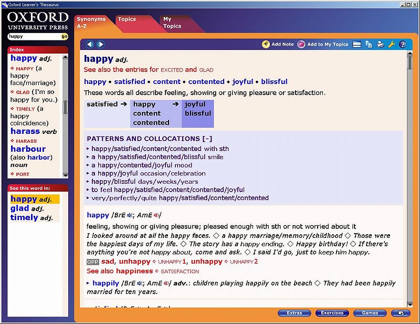Open help with the question mark icon
This screenshot has height=324, width=420.
coord(403,45)
